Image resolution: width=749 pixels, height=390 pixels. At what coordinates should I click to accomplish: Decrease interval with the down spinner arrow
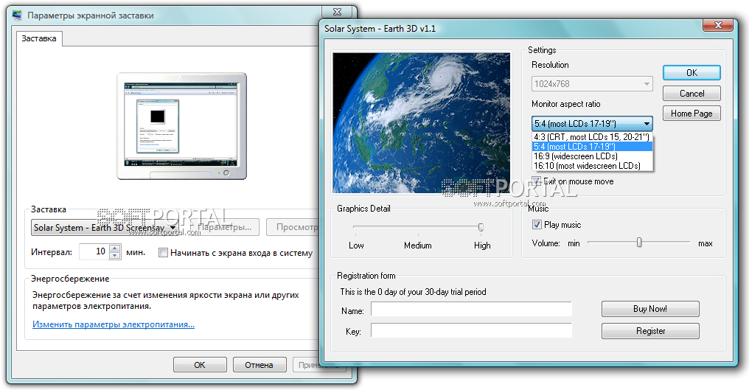coord(115,256)
